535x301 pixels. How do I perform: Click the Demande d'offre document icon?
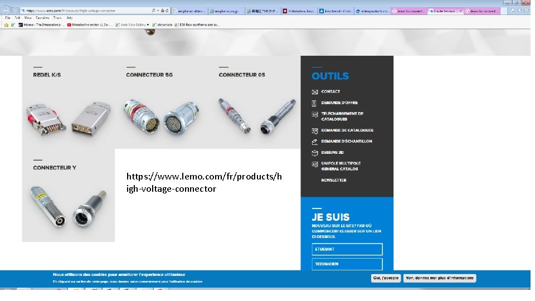(314, 103)
